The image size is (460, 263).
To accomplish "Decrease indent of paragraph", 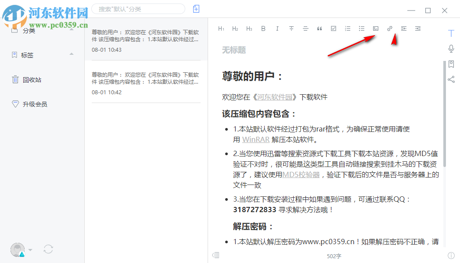I will tap(404, 28).
